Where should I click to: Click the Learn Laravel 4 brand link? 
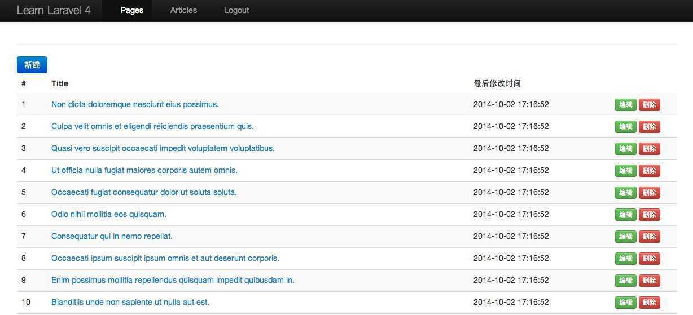pyautogui.click(x=54, y=10)
